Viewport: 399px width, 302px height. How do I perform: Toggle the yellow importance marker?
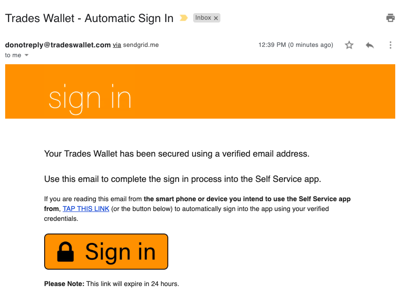tap(184, 18)
